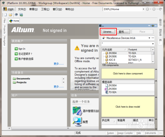Open the Navigator side panel tab

tap(4, 41)
